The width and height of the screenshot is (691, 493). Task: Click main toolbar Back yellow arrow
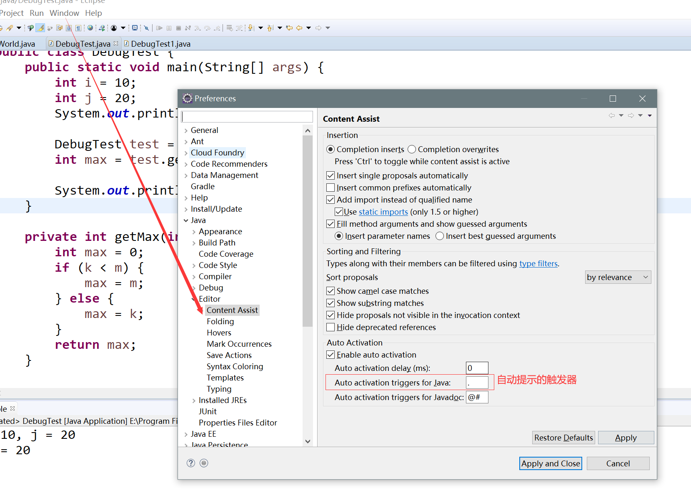299,28
